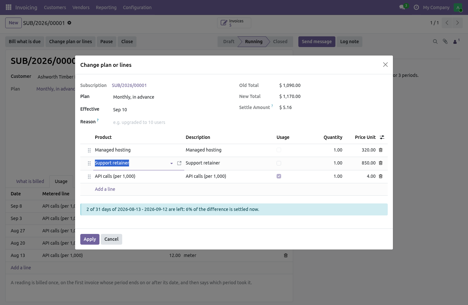
Task: Go to previous record arrow
Action: coord(447,23)
